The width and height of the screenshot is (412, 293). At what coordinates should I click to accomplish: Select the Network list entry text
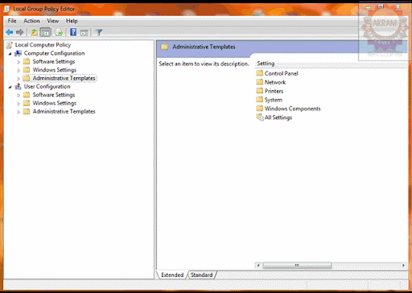pyautogui.click(x=275, y=82)
